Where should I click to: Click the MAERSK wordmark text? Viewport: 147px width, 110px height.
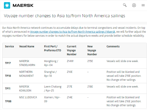point(23,5)
